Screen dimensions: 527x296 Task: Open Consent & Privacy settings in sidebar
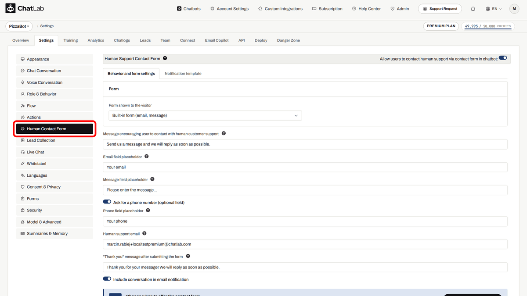(x=54, y=187)
